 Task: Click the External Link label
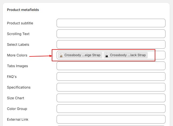click(x=18, y=119)
